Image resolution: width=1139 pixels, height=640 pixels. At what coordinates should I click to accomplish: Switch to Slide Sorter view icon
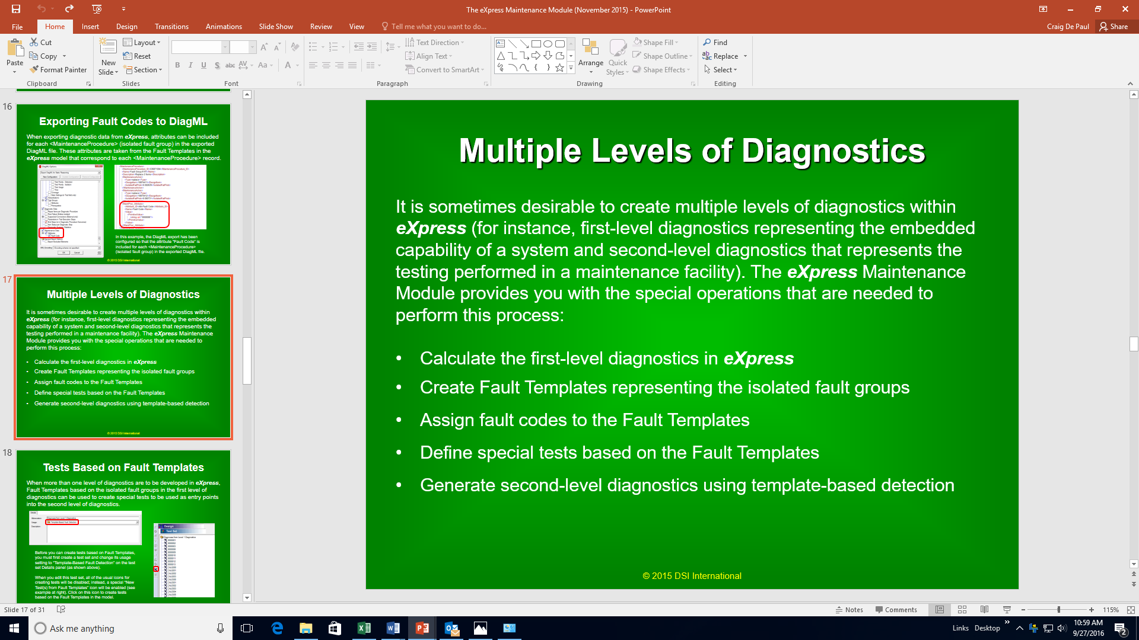click(x=962, y=610)
